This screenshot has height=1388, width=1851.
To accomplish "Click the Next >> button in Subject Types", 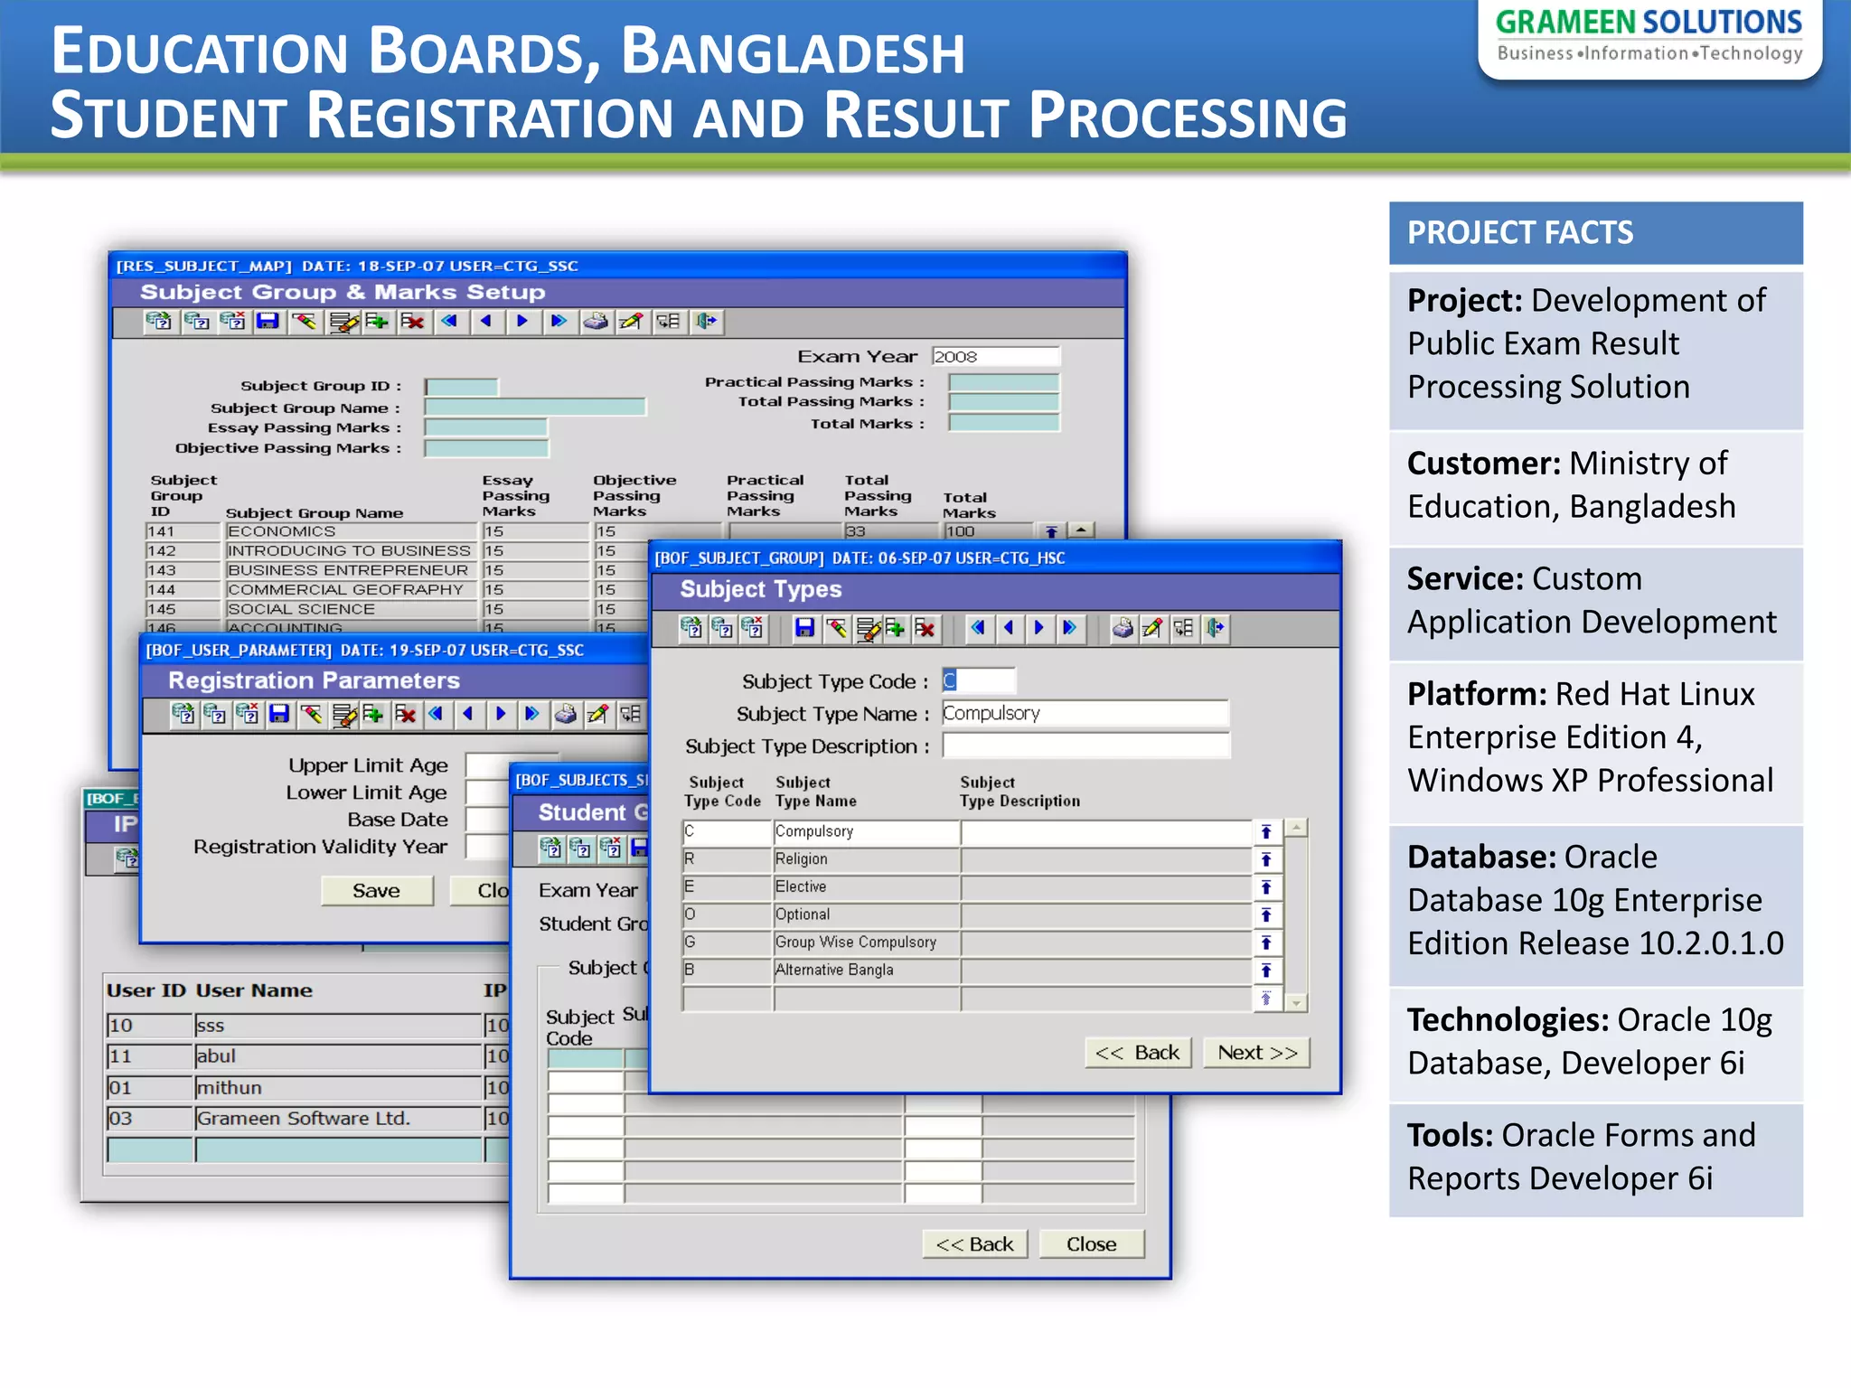I will tap(1257, 1053).
